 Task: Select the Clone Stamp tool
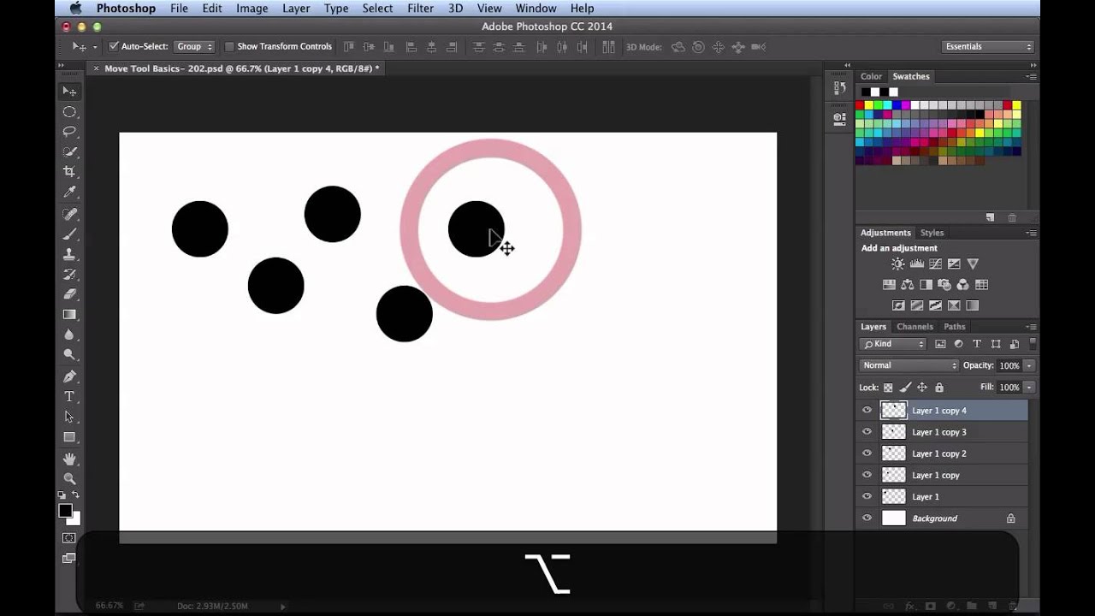(69, 254)
